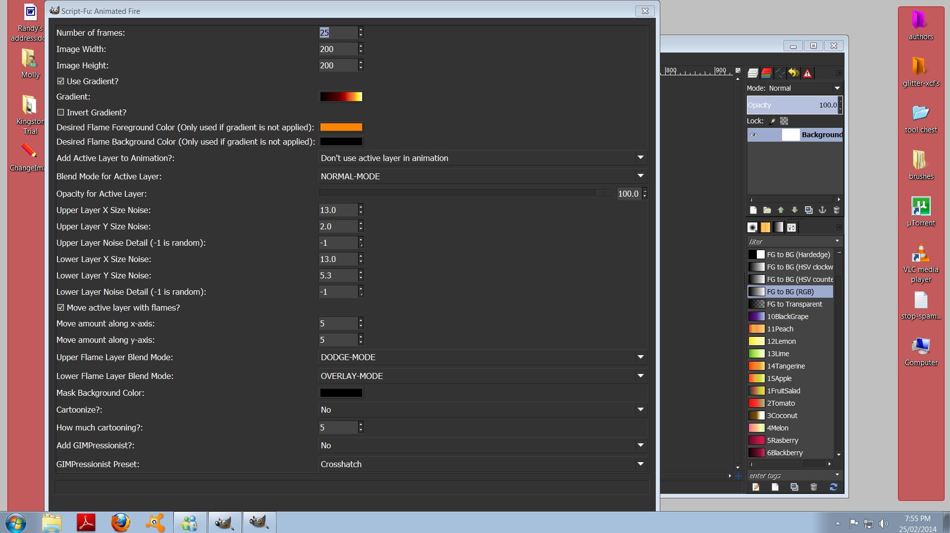Click the orange Flame Foreground Color swatch
Image resolution: width=950 pixels, height=533 pixels.
pos(341,127)
